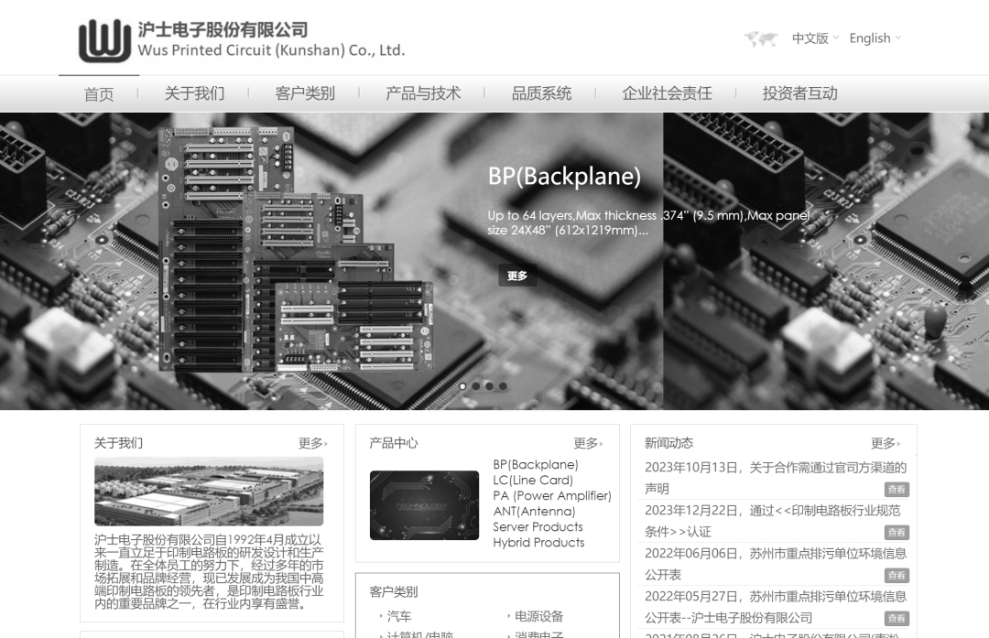Viewport: 989px width, 638px height.
Task: Click the 查看 badge beside the 2022年05月27日 news
Action: pyautogui.click(x=897, y=619)
